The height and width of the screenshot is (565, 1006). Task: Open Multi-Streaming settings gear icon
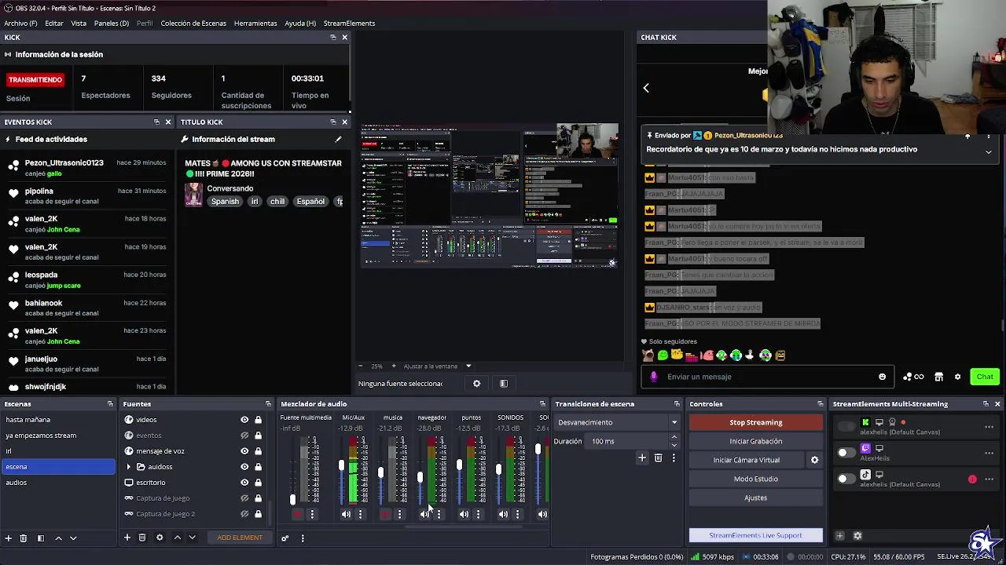pos(857,536)
